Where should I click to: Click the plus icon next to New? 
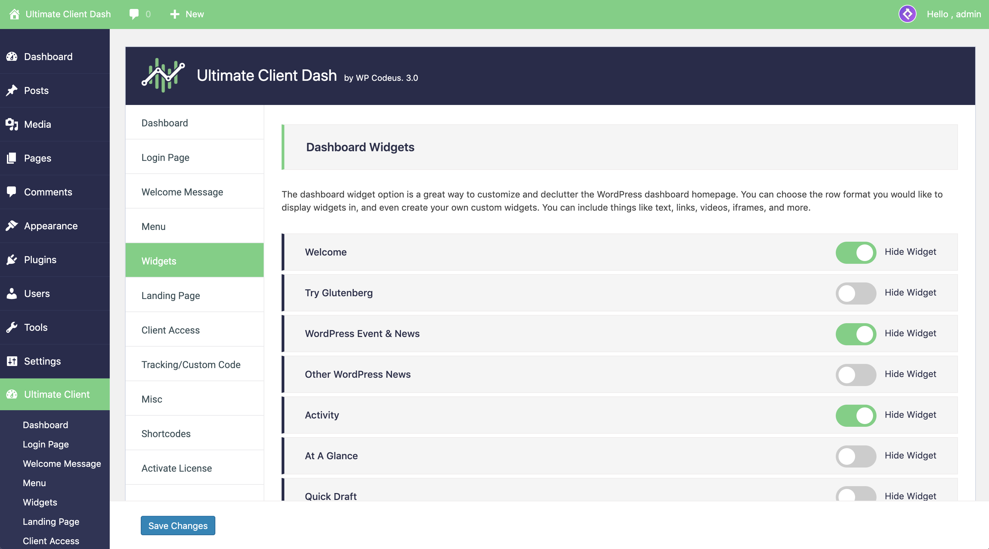coord(175,14)
